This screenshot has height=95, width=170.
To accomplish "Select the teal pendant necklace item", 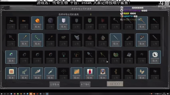I will (63, 55).
